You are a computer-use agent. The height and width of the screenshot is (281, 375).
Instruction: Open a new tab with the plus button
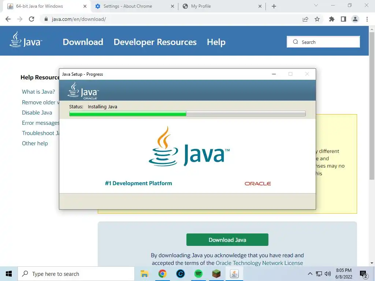[274, 6]
